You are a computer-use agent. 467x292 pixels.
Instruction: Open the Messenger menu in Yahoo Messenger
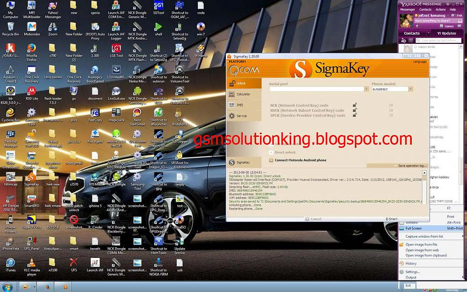pos(407,10)
